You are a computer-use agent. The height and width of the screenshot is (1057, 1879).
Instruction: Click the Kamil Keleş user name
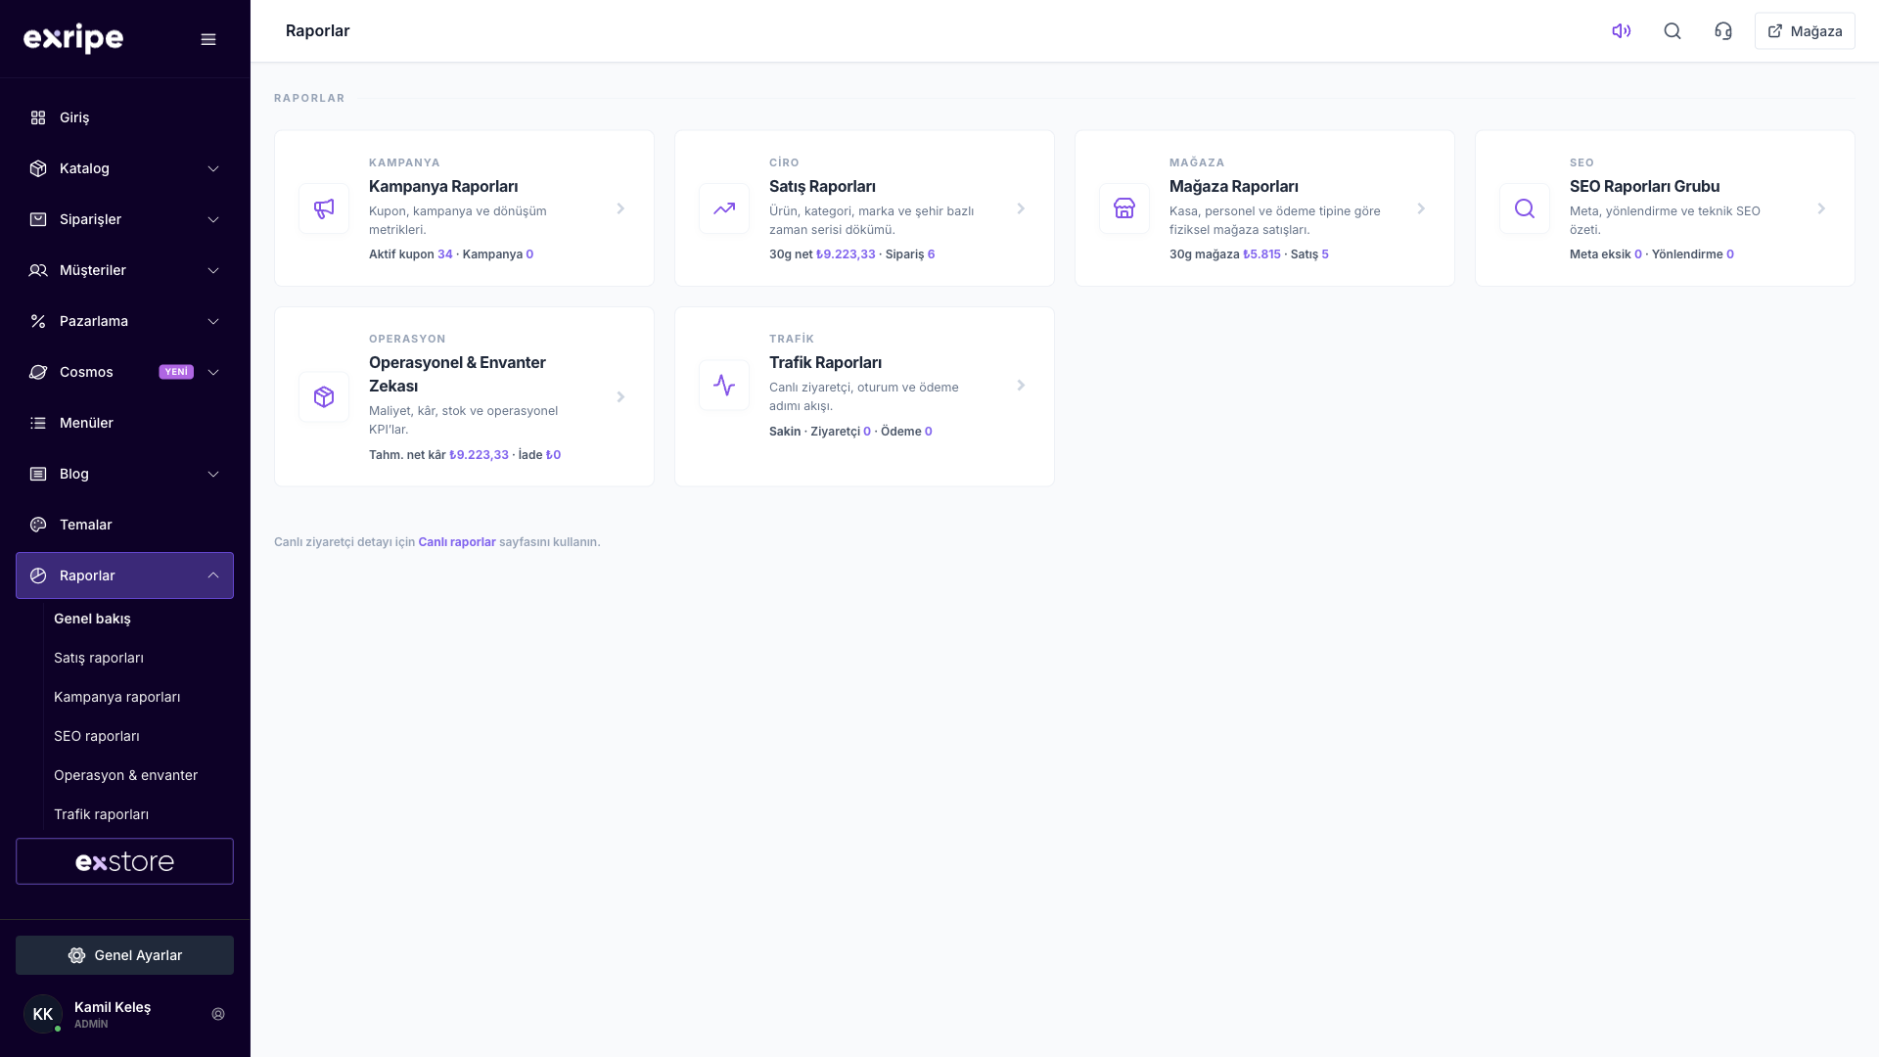tap(113, 1007)
